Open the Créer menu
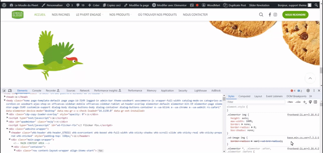 (x=94, y=5)
